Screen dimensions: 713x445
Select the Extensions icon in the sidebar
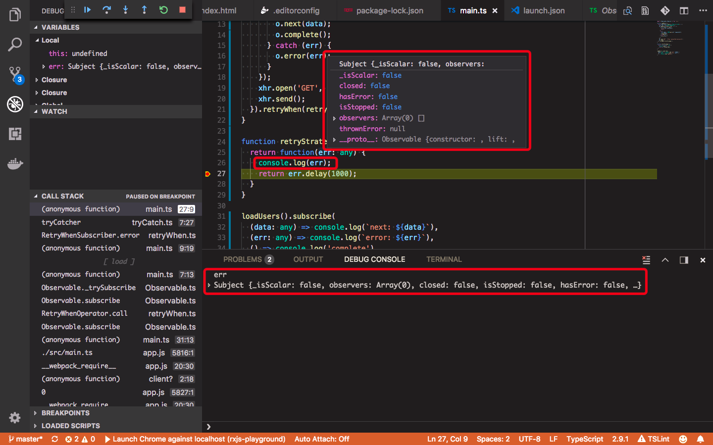coord(15,134)
